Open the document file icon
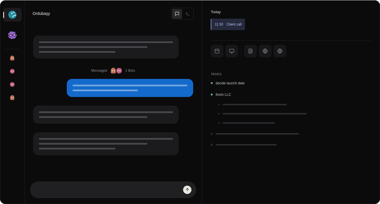 (x=250, y=51)
